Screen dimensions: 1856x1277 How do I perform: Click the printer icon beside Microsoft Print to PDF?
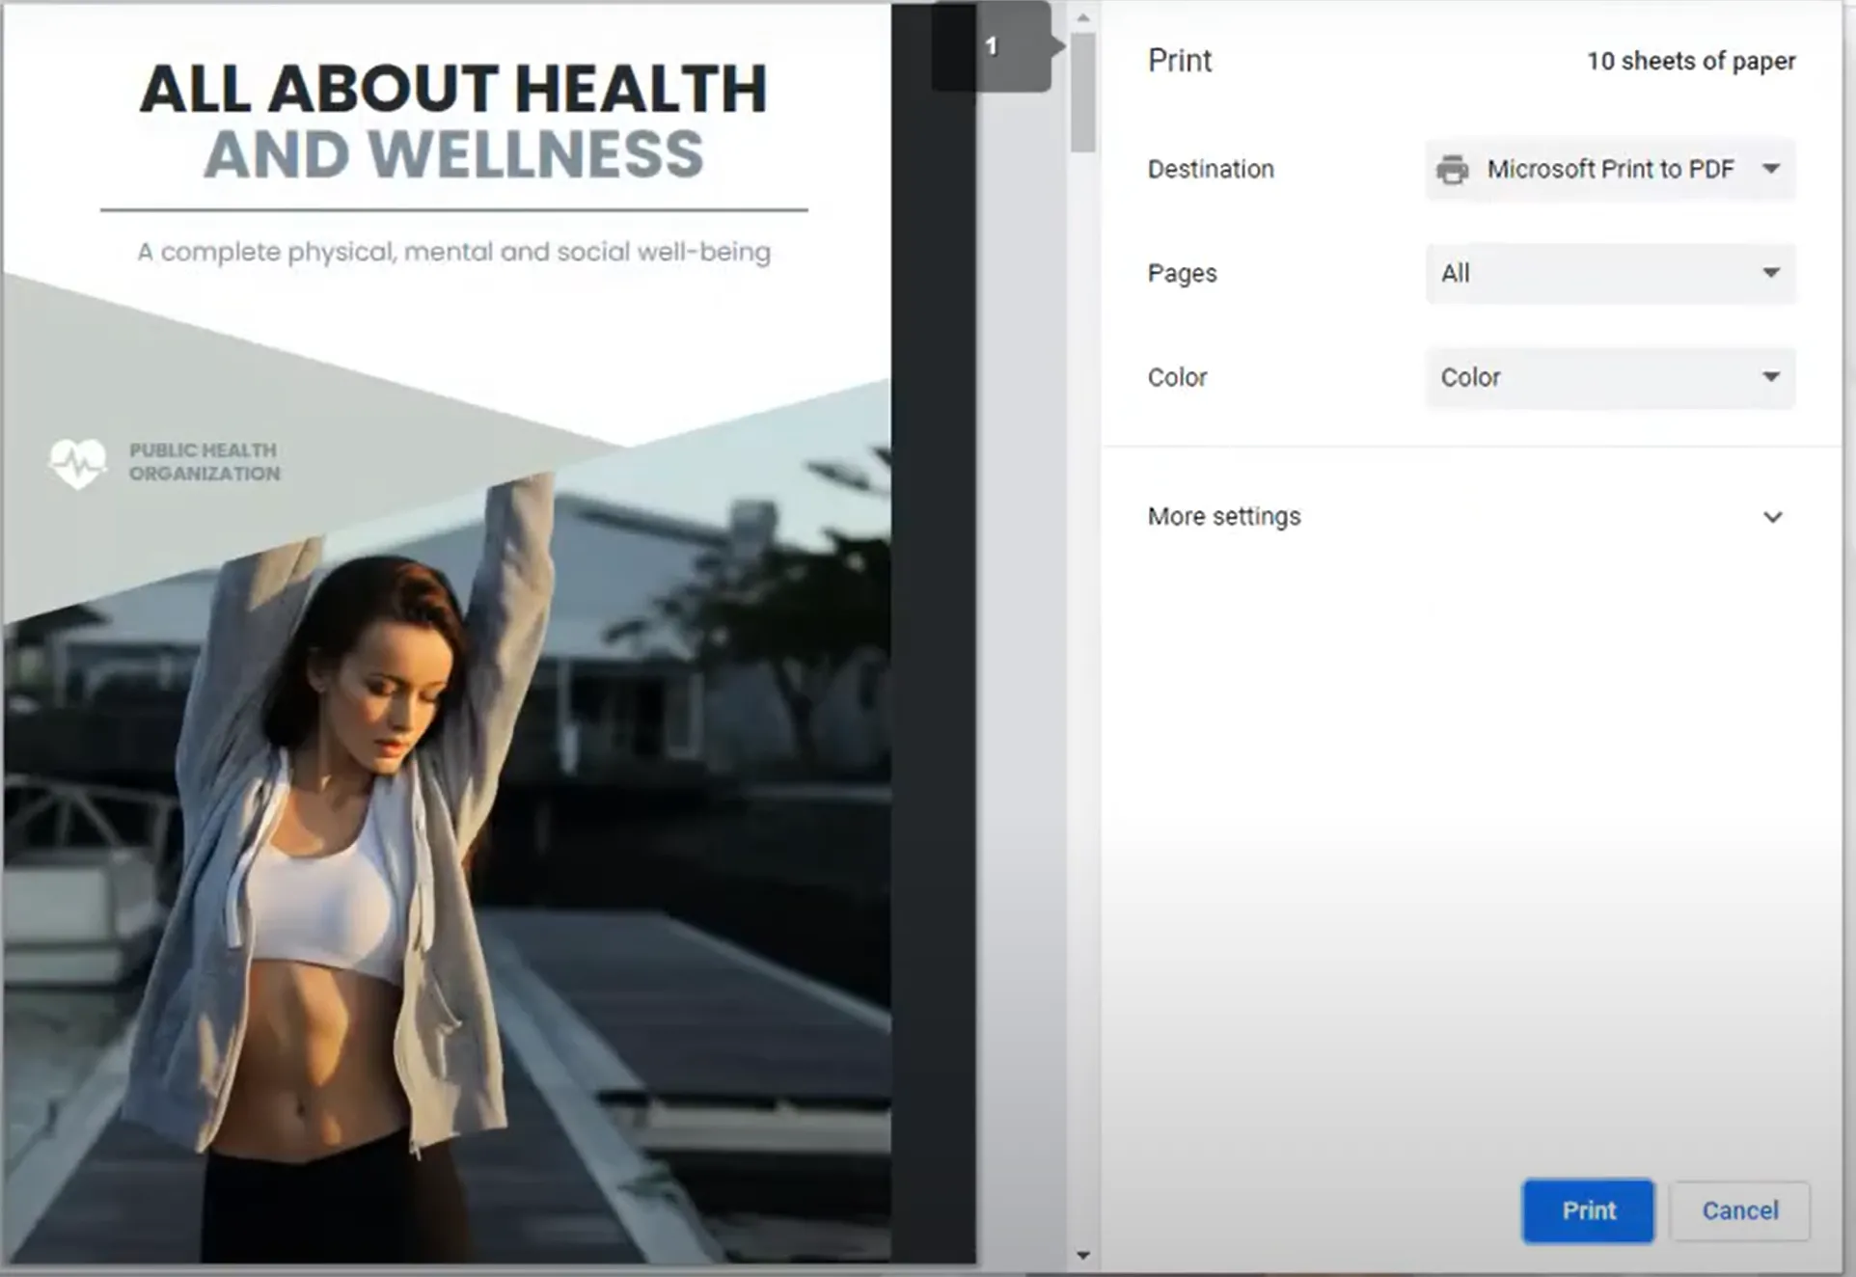tap(1450, 169)
